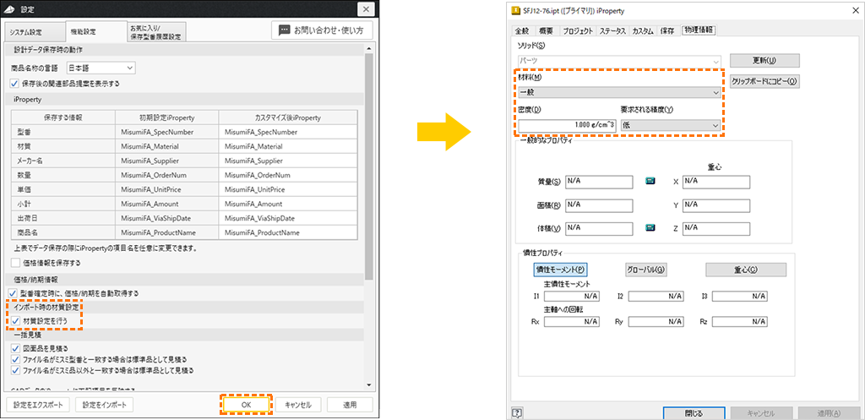Expand the 材料 dropdown set to 一般
This screenshot has width=865, height=420.
pos(619,92)
